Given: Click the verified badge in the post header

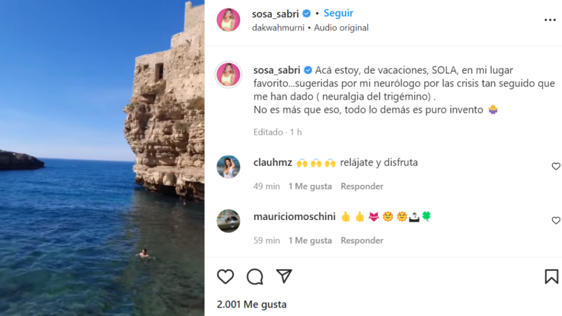Looking at the screenshot, I should coord(306,14).
